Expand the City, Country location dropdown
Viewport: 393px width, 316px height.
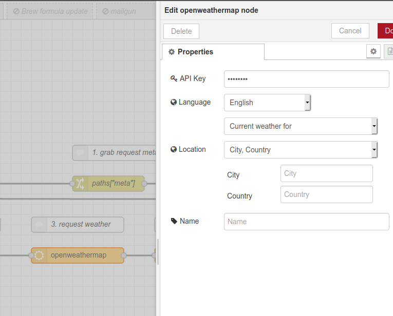tap(301, 150)
